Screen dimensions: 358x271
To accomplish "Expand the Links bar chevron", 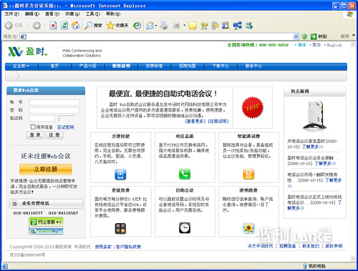I will click(x=354, y=36).
